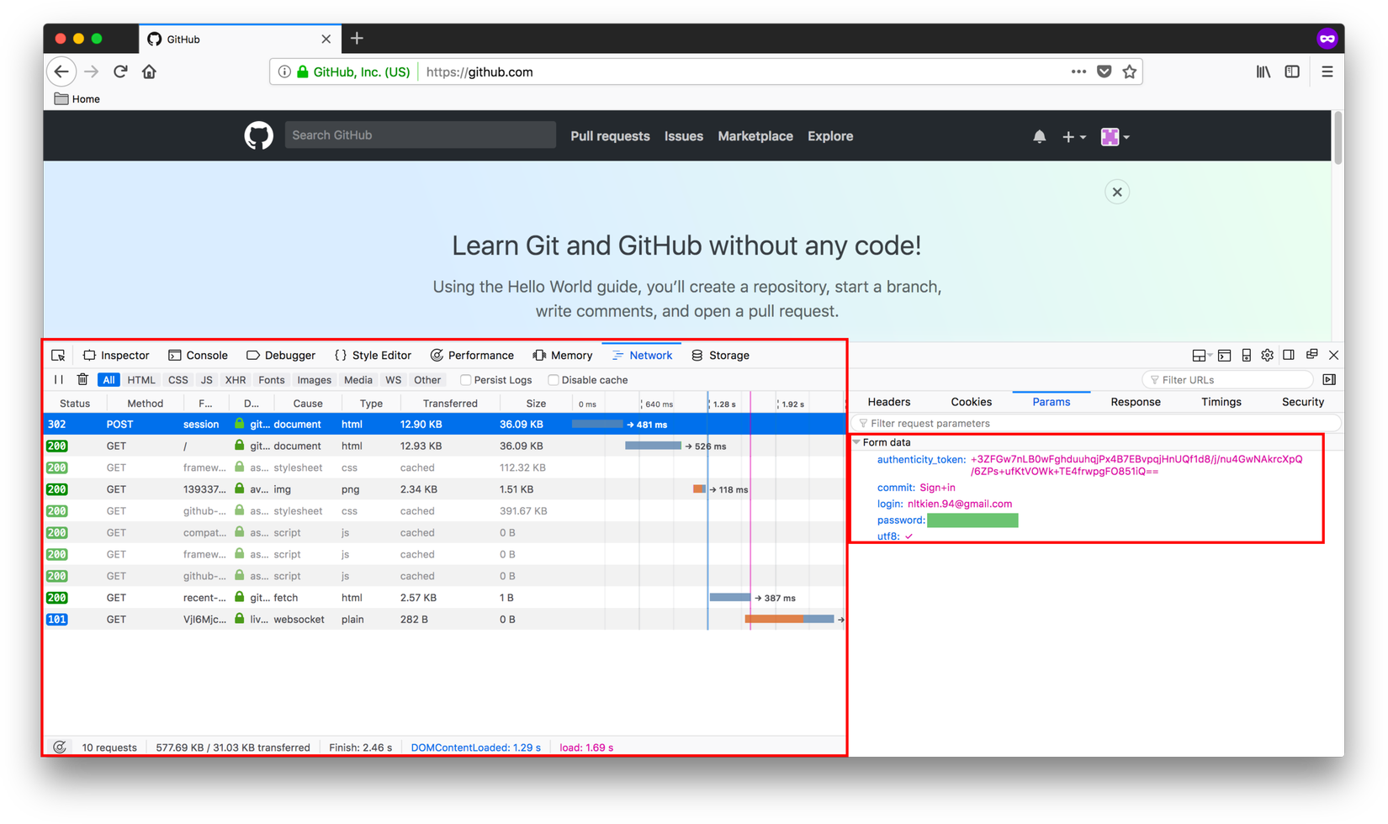Open the Library icon

click(x=1264, y=71)
